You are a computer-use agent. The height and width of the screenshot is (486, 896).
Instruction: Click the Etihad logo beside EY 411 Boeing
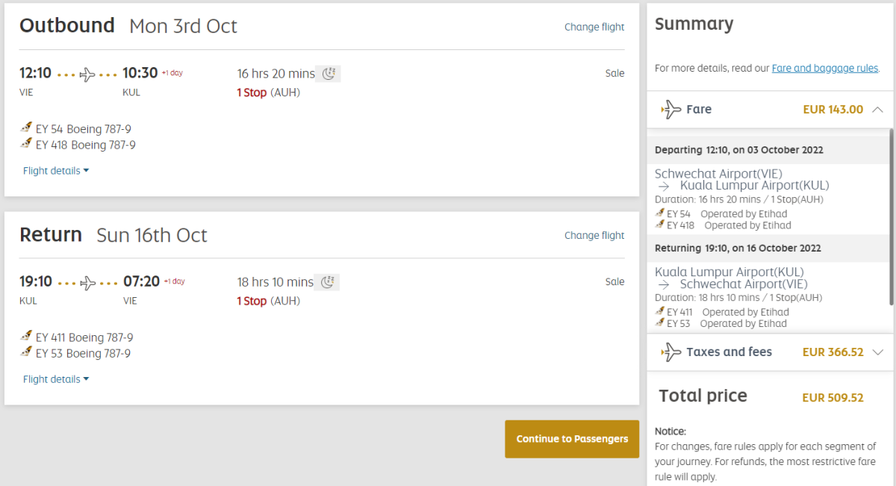click(27, 337)
